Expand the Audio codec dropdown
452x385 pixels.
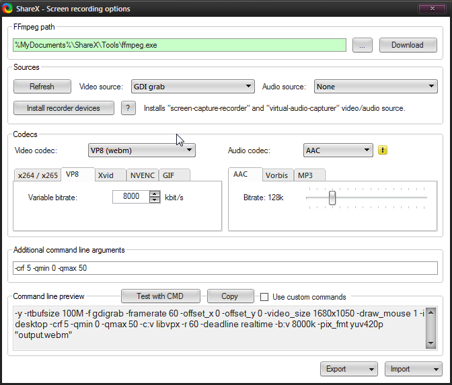coord(337,151)
